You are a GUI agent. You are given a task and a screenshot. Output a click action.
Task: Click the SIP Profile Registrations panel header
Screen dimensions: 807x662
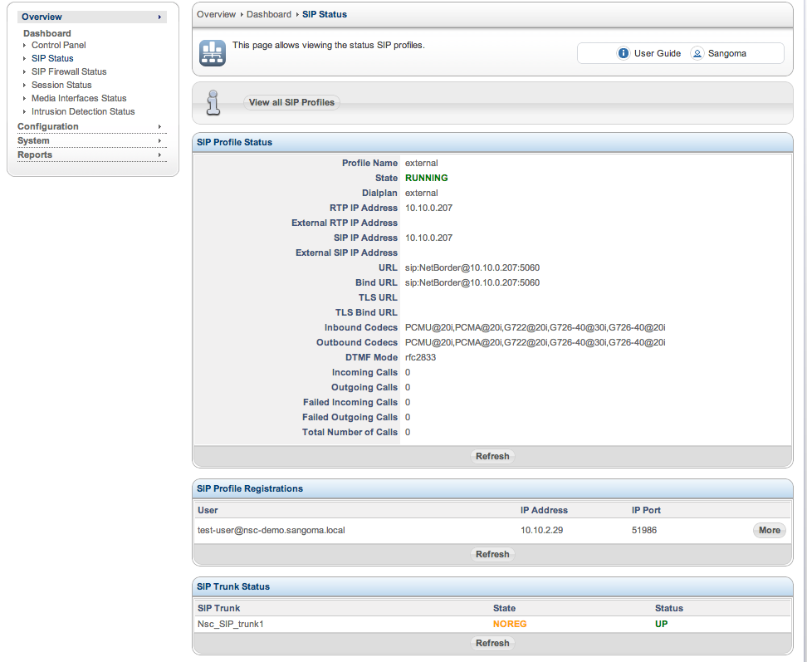tap(492, 489)
